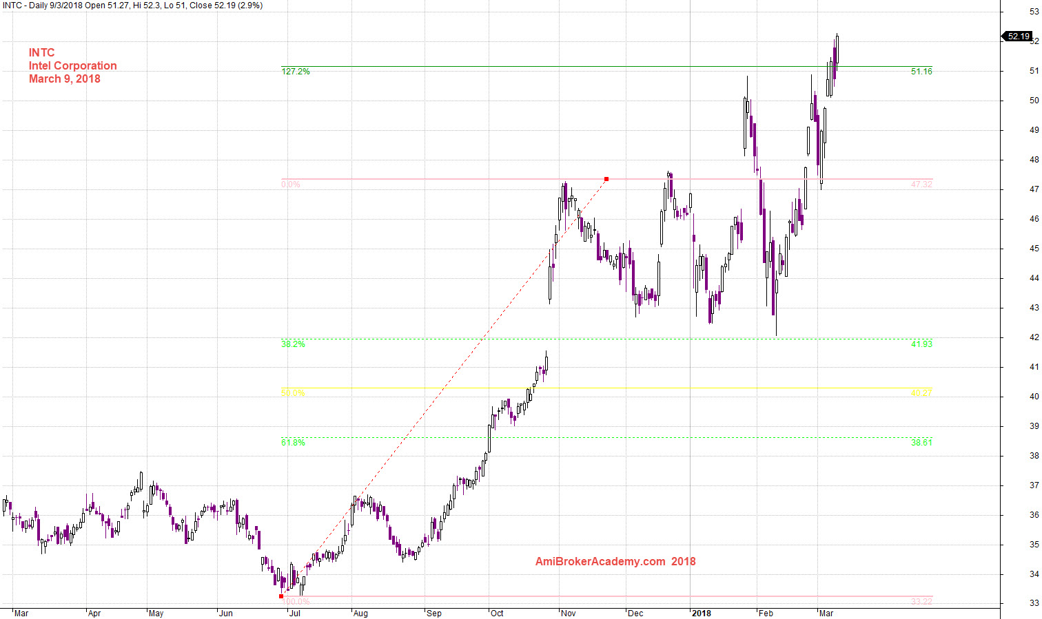The width and height of the screenshot is (1042, 619).
Task: Select the 38.2% retracement label
Action: 293,344
